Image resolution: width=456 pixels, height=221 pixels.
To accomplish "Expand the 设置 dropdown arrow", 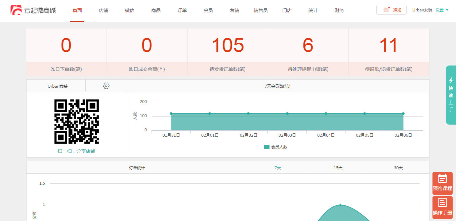I will pyautogui.click(x=447, y=10).
